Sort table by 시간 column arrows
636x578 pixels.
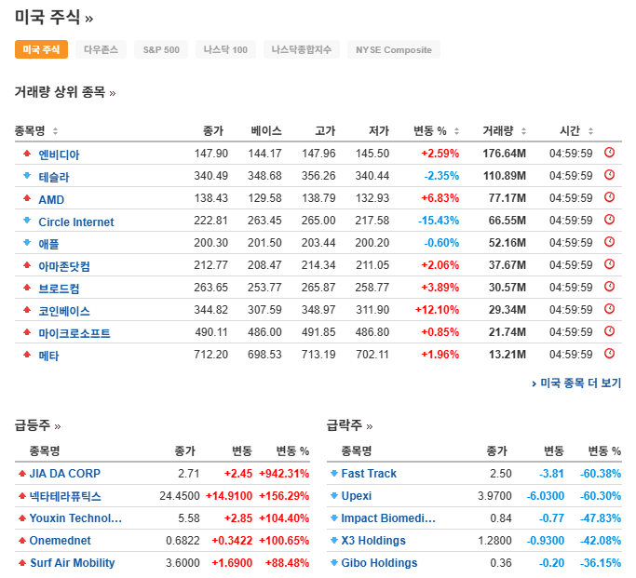590,131
